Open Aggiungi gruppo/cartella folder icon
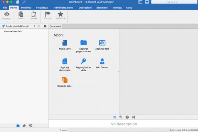 (x=83, y=43)
